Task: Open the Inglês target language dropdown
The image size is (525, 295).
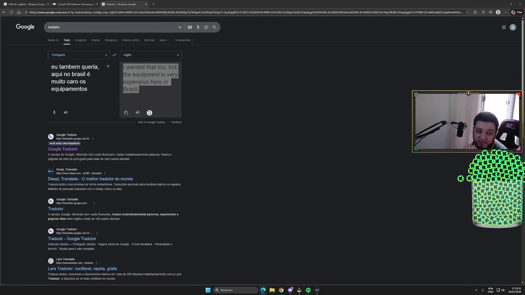Action: click(x=151, y=55)
